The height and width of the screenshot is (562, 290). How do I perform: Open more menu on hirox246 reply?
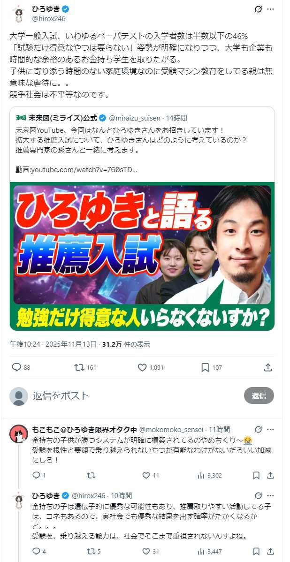(x=271, y=496)
